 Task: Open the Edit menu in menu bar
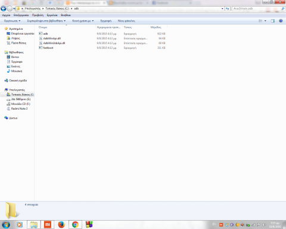(21, 15)
